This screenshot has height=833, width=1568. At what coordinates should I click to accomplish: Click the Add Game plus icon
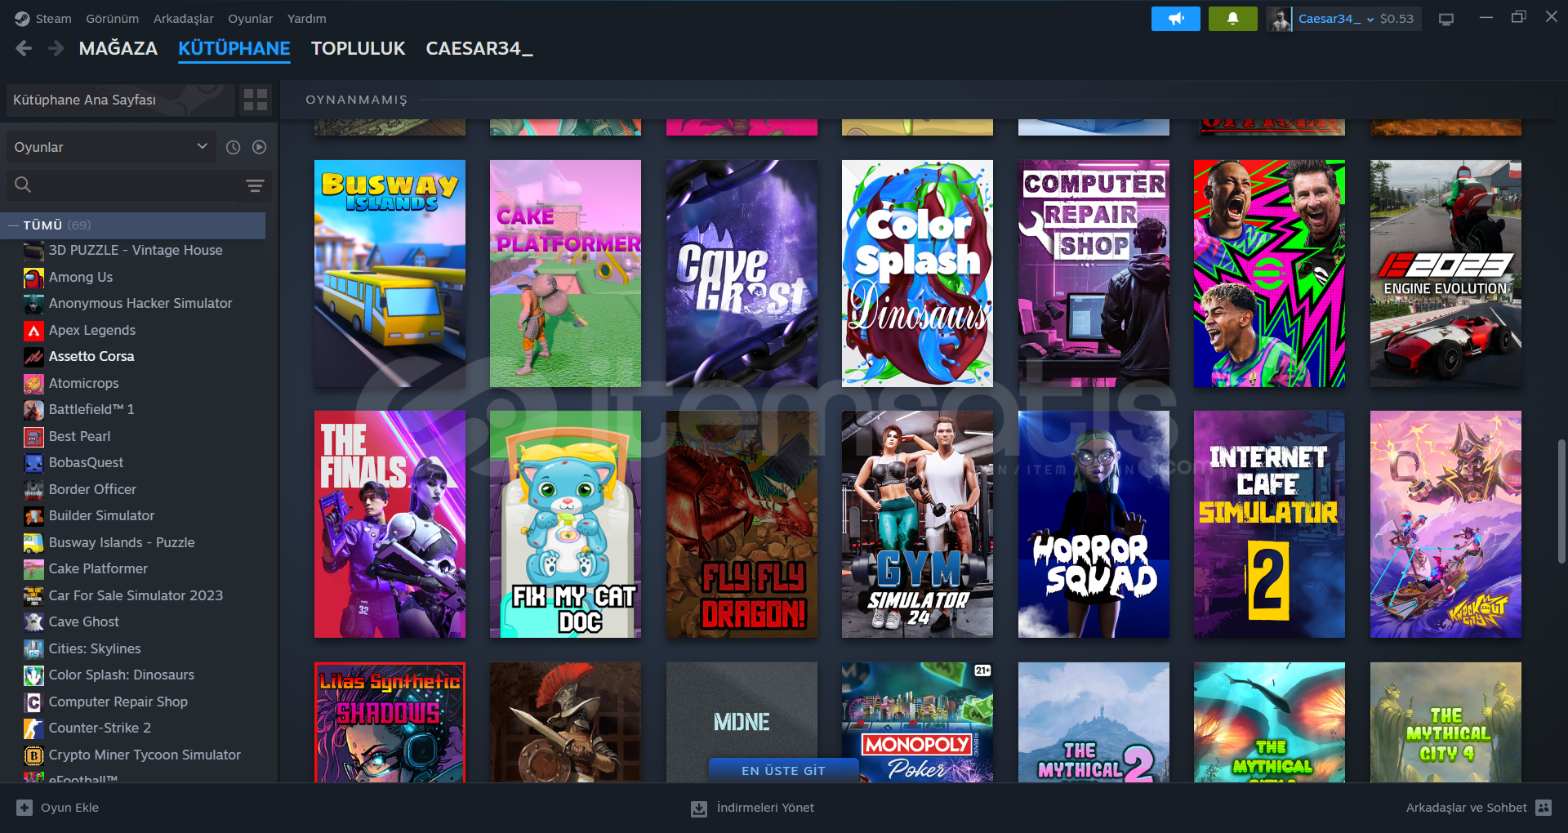24,808
